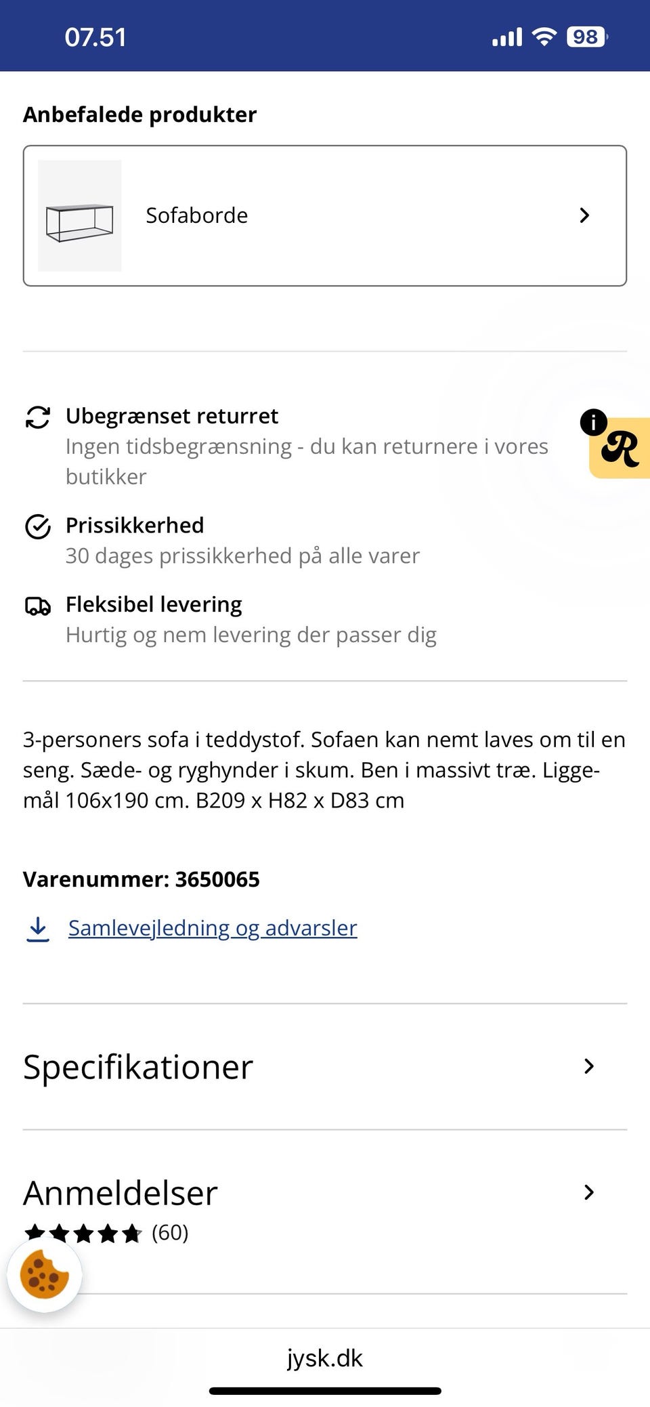Click the Sofaborde coffee table thumbnail image
The image size is (650, 1407).
click(80, 215)
